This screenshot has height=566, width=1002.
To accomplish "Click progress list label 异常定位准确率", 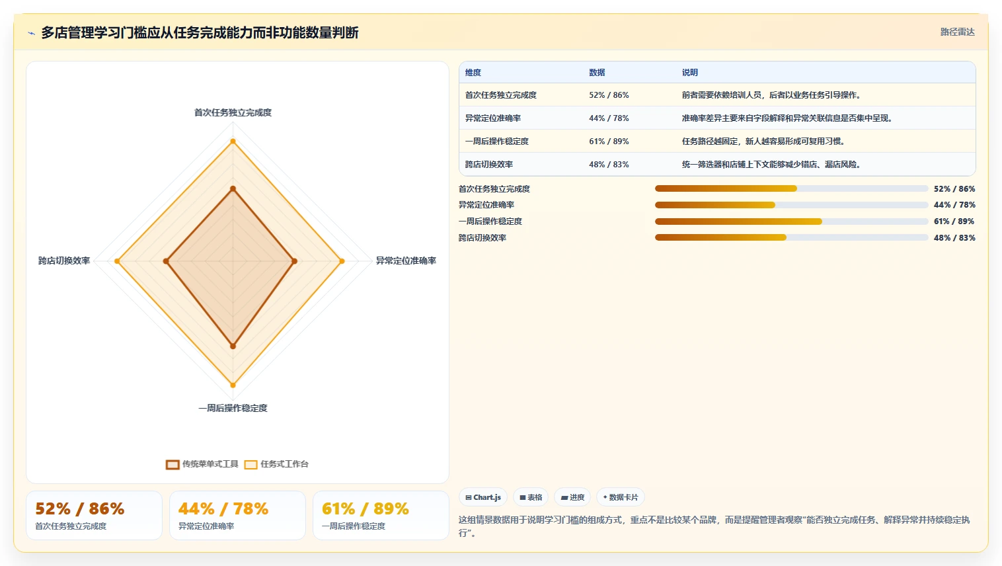I will pos(486,205).
